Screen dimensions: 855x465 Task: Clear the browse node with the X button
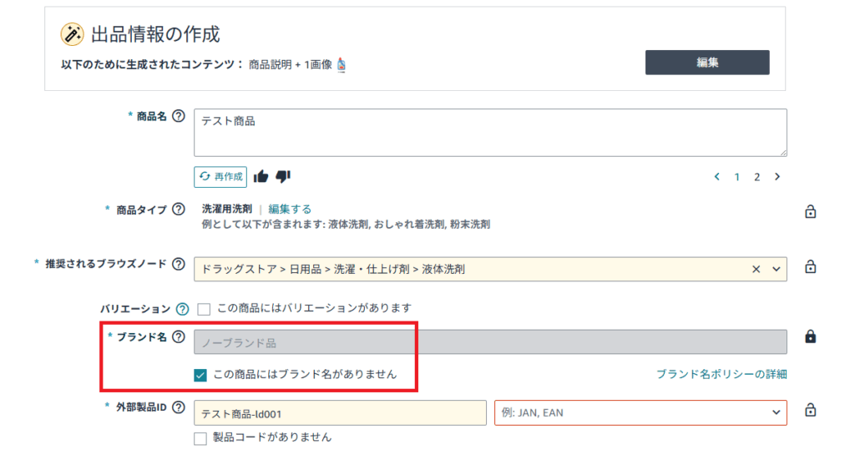756,270
